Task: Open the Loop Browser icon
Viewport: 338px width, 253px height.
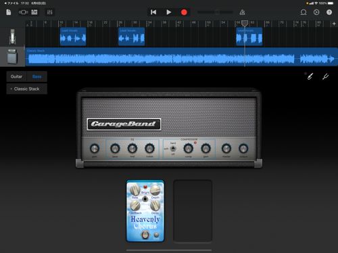Action: point(304,12)
